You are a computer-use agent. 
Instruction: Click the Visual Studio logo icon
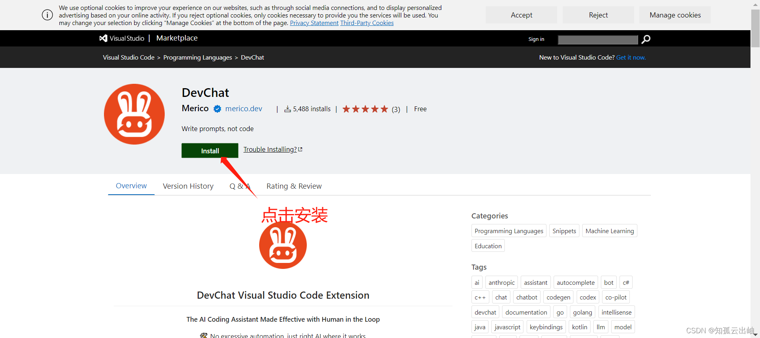point(103,38)
